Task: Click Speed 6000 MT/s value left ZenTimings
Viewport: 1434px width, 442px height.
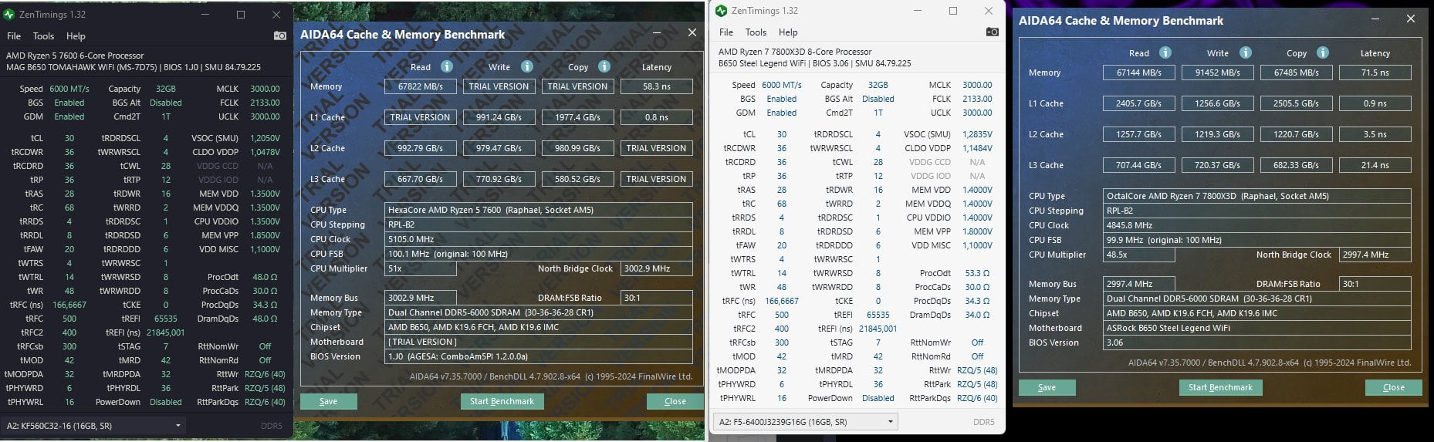Action: click(69, 89)
